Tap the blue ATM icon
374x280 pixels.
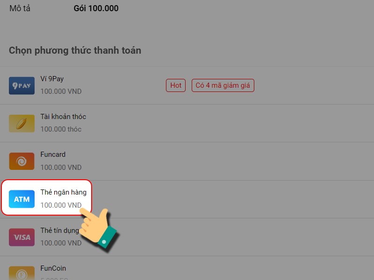point(22,199)
